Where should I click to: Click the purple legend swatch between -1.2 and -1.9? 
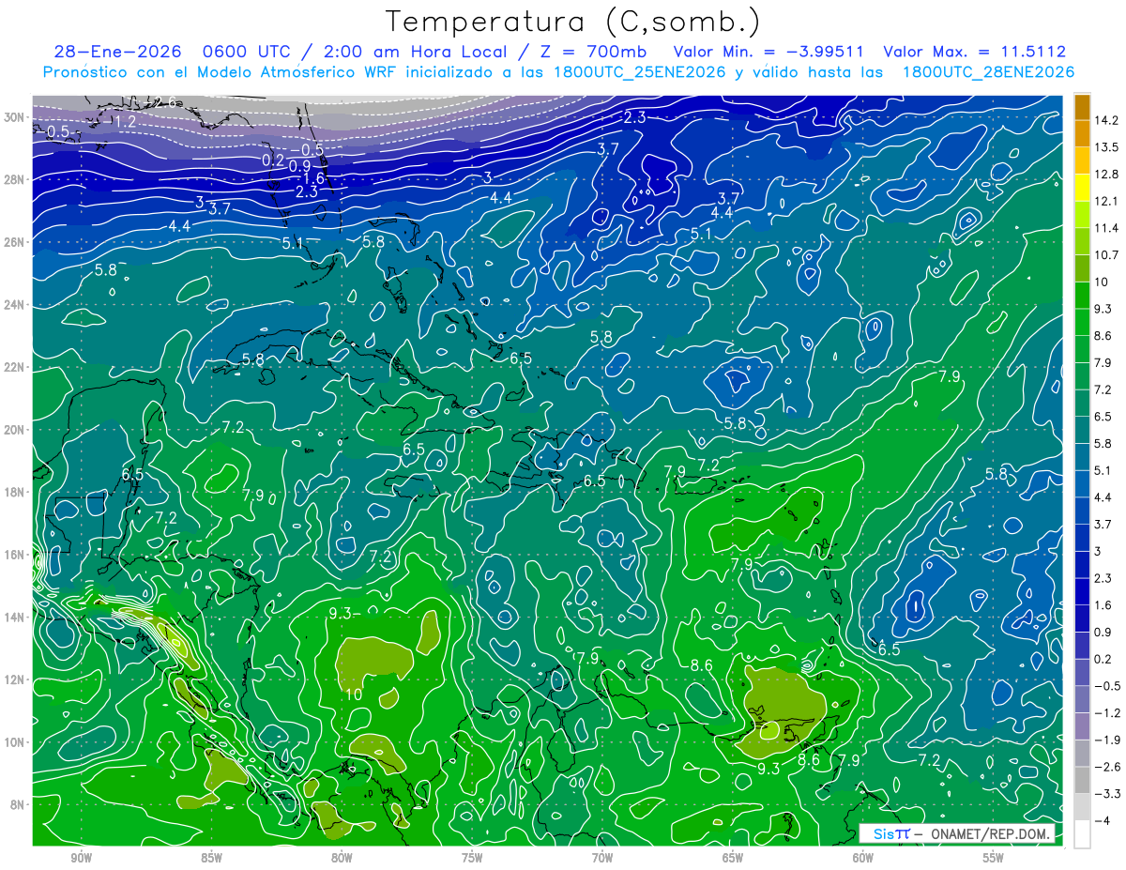(x=1082, y=726)
